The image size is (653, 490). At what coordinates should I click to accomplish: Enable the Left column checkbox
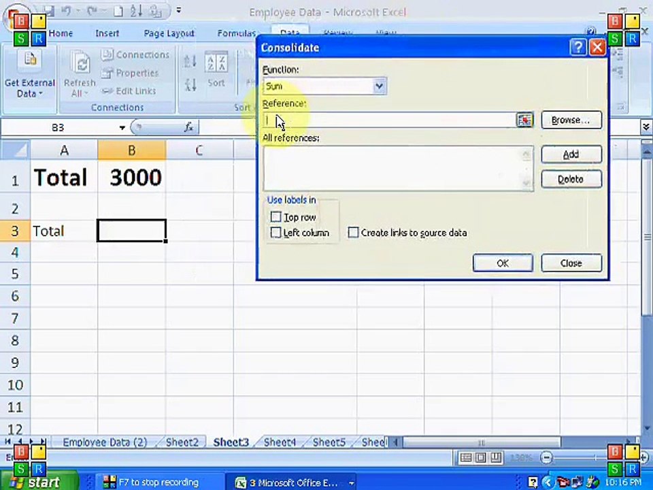click(x=275, y=233)
